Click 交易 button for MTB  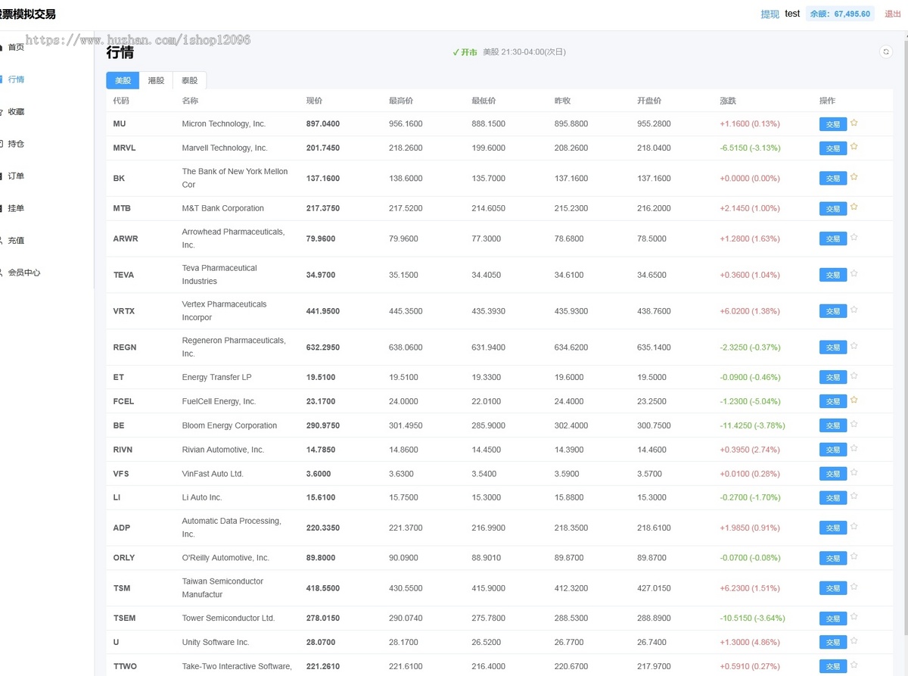pos(833,209)
